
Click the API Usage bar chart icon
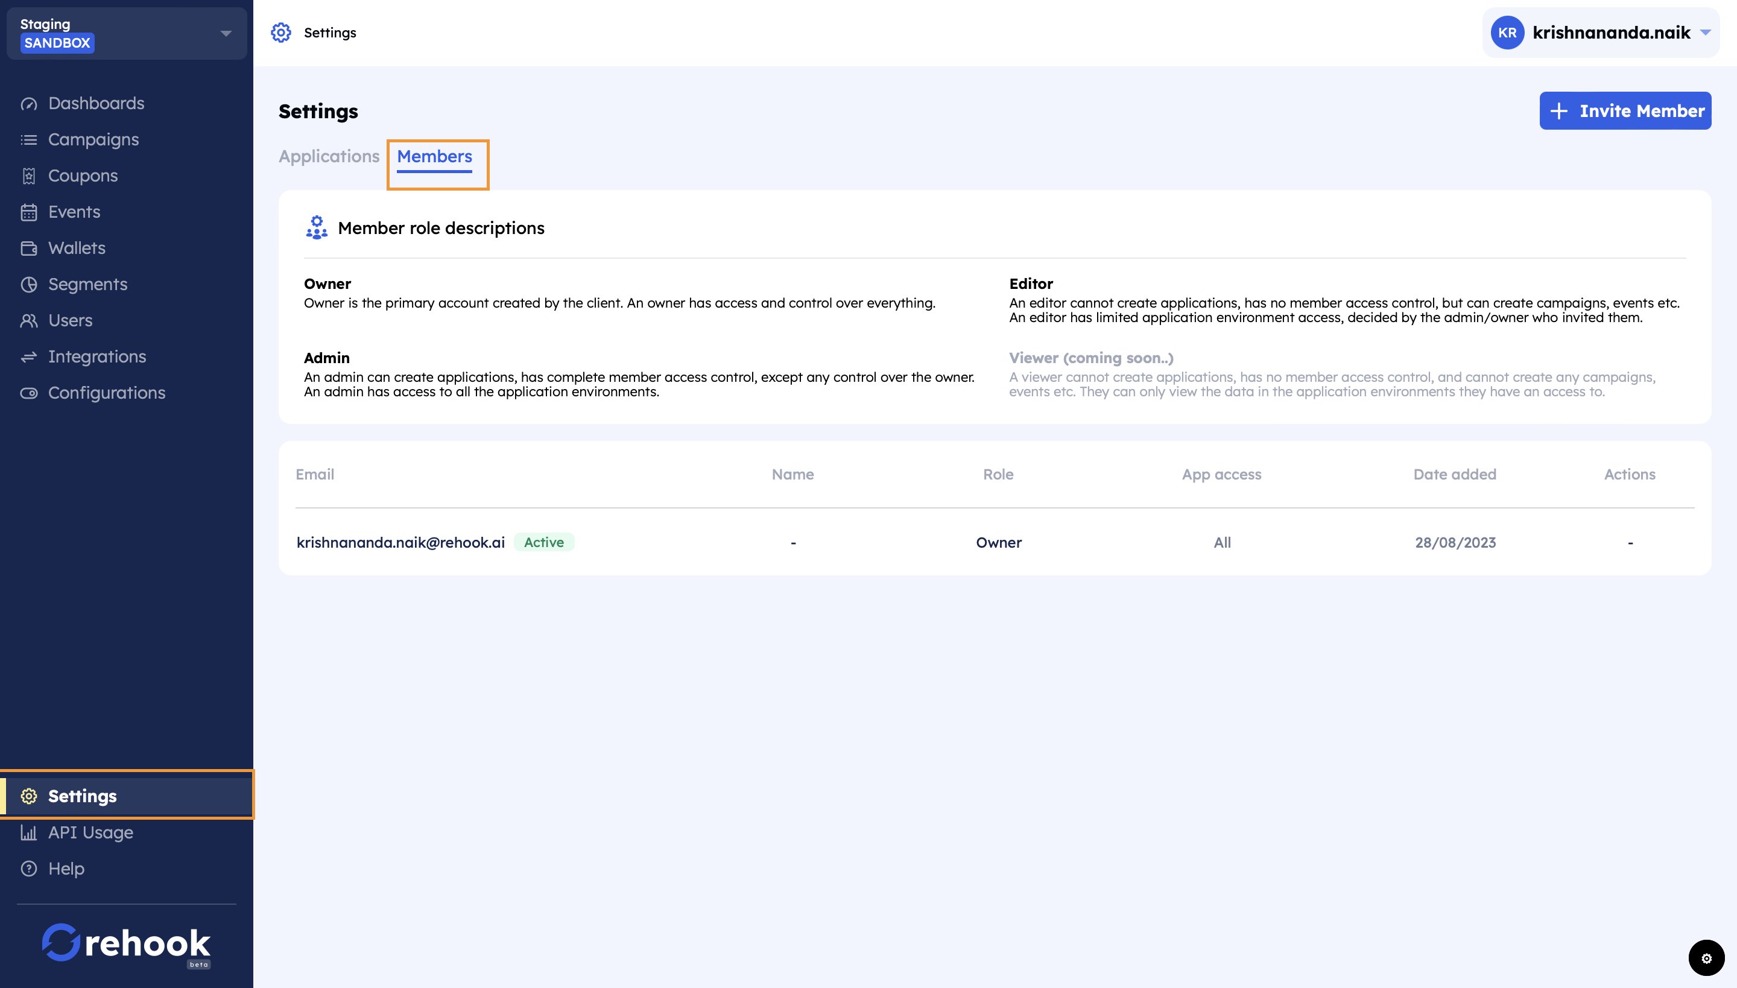pos(28,832)
